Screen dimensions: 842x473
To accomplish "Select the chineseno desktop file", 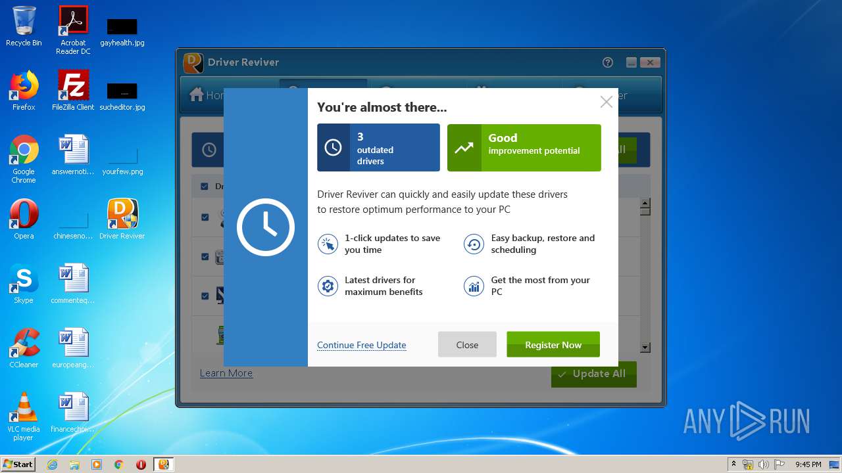I will pos(73,225).
